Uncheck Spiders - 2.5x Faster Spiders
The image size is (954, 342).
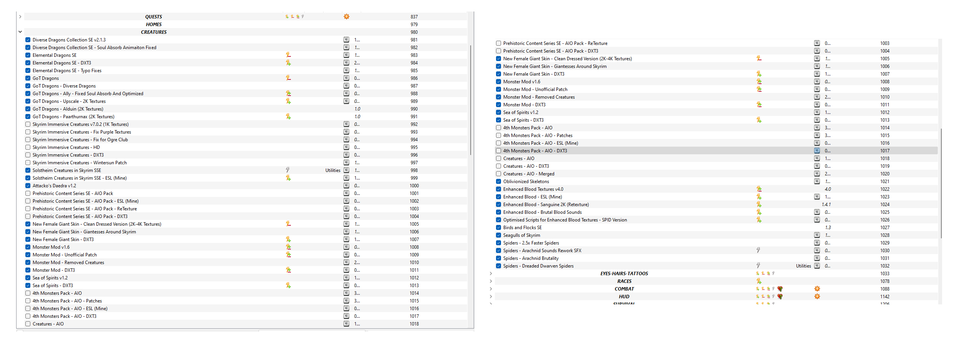(x=498, y=243)
